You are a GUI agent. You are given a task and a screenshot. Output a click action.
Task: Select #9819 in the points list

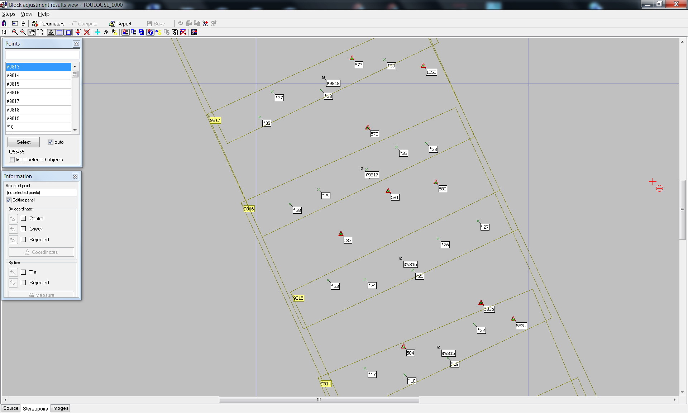point(38,118)
